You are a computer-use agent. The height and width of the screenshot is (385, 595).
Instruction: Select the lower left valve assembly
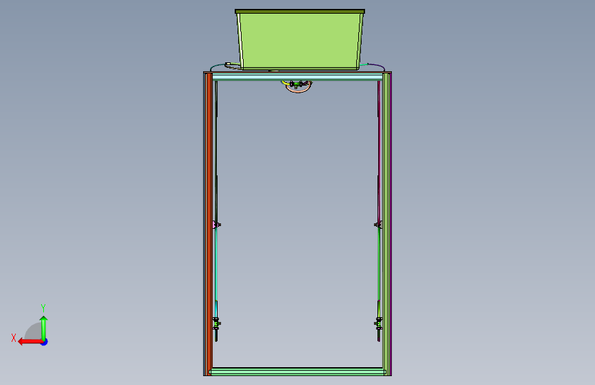[x=216, y=324]
